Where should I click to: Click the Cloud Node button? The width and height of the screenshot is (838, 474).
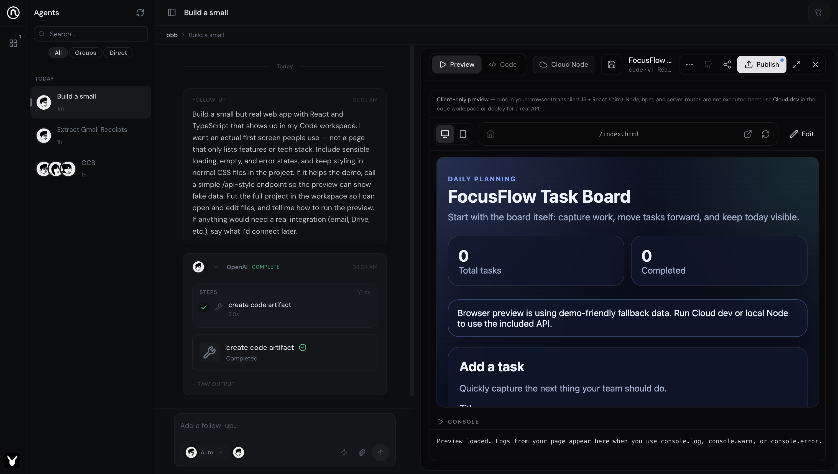tap(563, 65)
